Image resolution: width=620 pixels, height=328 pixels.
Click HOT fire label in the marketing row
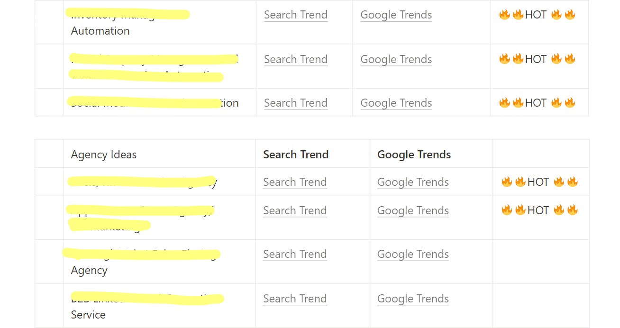539,210
